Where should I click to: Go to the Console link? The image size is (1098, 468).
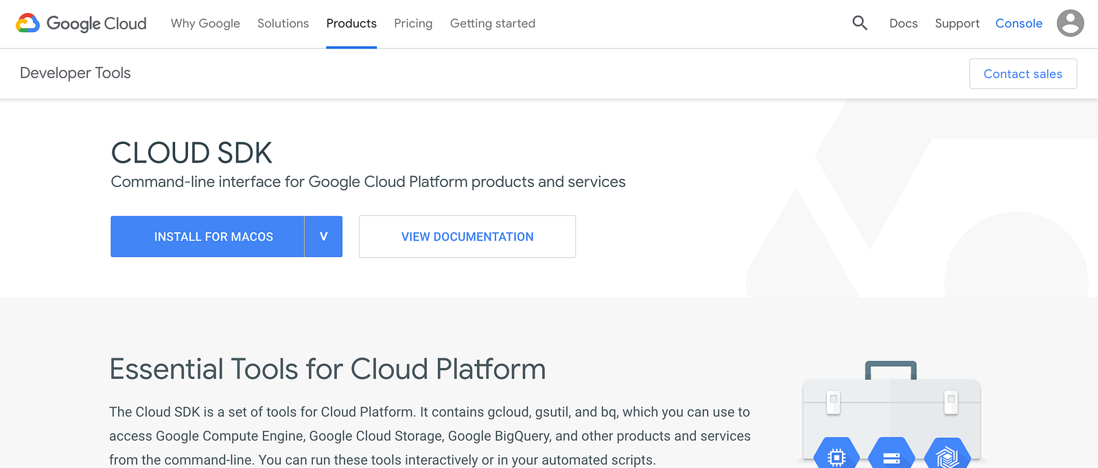point(1018,23)
